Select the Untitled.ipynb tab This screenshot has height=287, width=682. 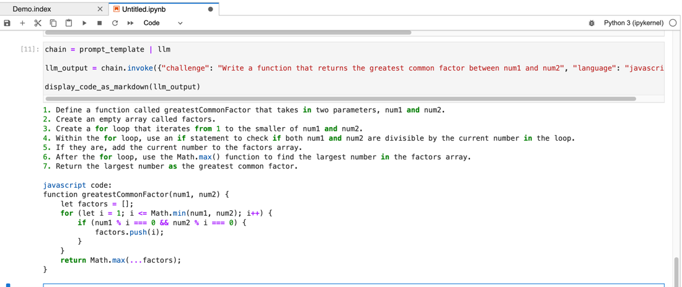(143, 9)
